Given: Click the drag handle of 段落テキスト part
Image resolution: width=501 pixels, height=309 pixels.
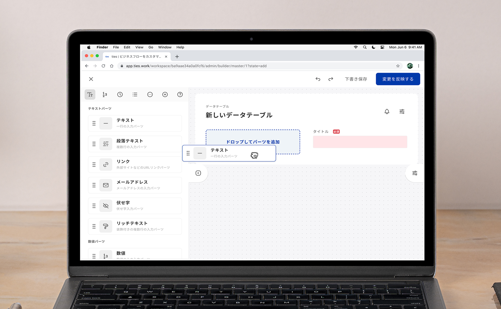Looking at the screenshot, I should tap(94, 144).
